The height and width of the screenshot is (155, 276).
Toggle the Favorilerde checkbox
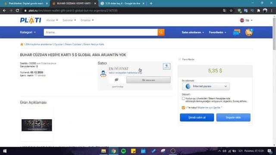pos(179,59)
